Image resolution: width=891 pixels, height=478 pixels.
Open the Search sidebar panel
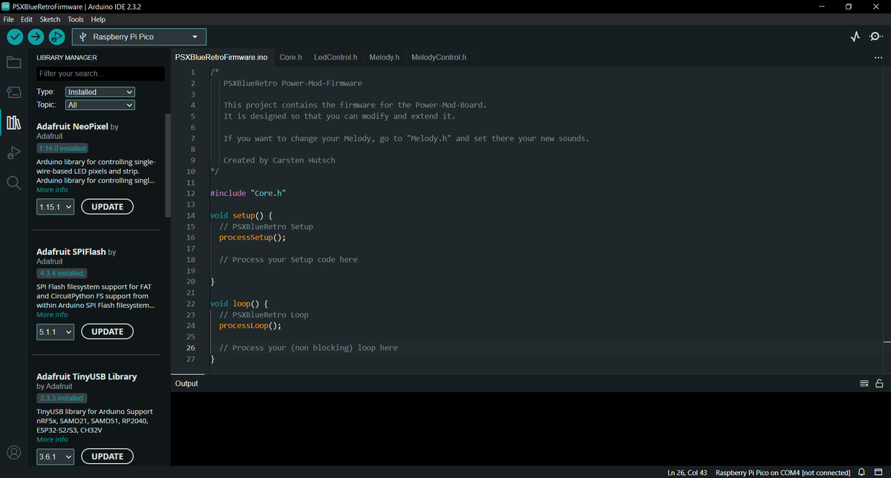pos(13,183)
